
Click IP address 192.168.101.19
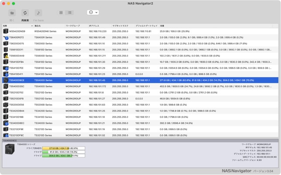pyautogui.click(x=97, y=129)
